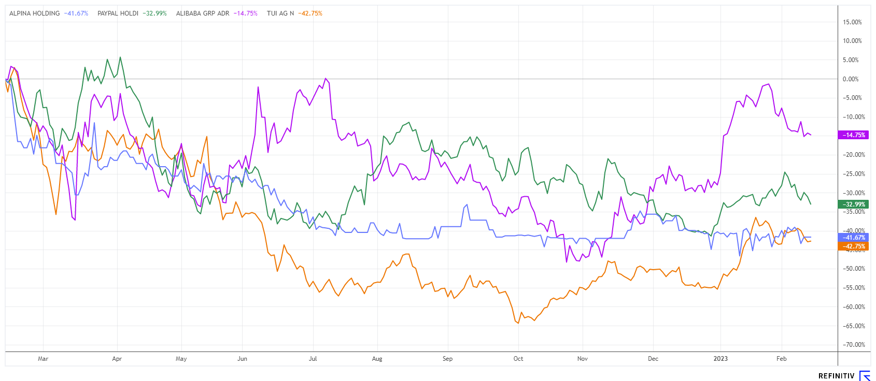
Task: Click the green -32.99% axis value badge
Action: 853,204
